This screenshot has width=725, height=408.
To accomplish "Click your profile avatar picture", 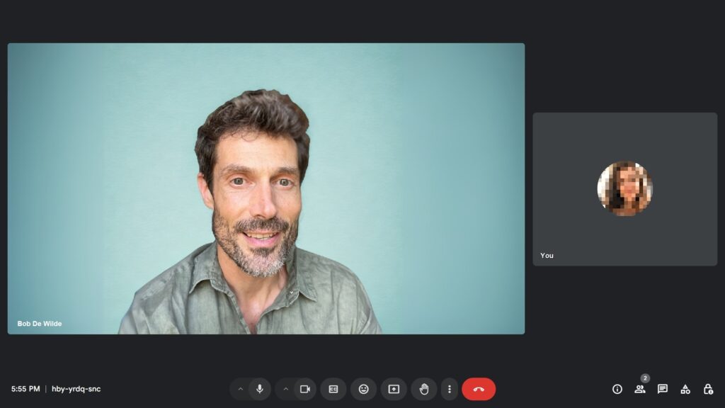I will (624, 188).
